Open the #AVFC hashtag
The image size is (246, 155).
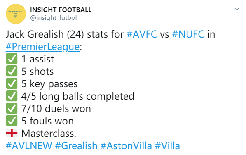click(x=142, y=34)
